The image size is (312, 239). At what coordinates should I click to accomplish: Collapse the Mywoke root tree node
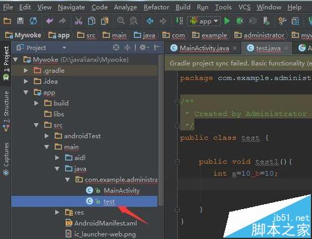[16, 60]
